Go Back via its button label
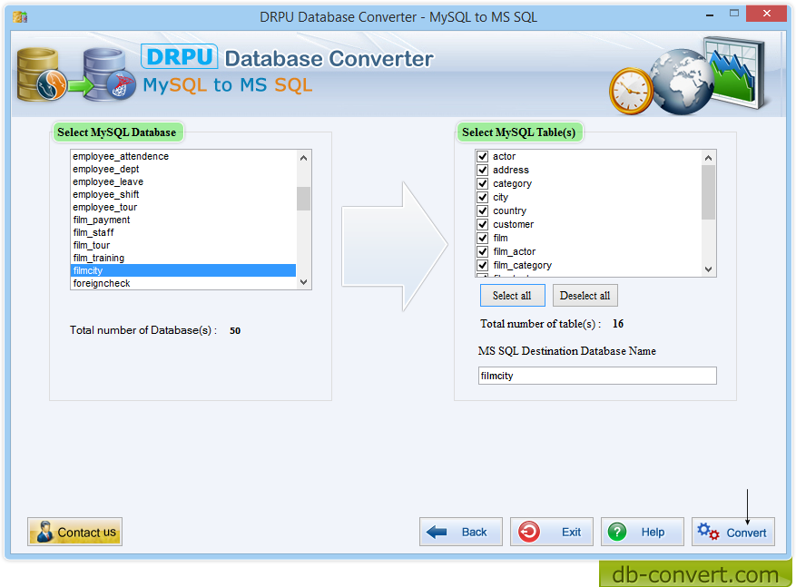Image resolution: width=796 pixels, height=587 pixels. 474,533
